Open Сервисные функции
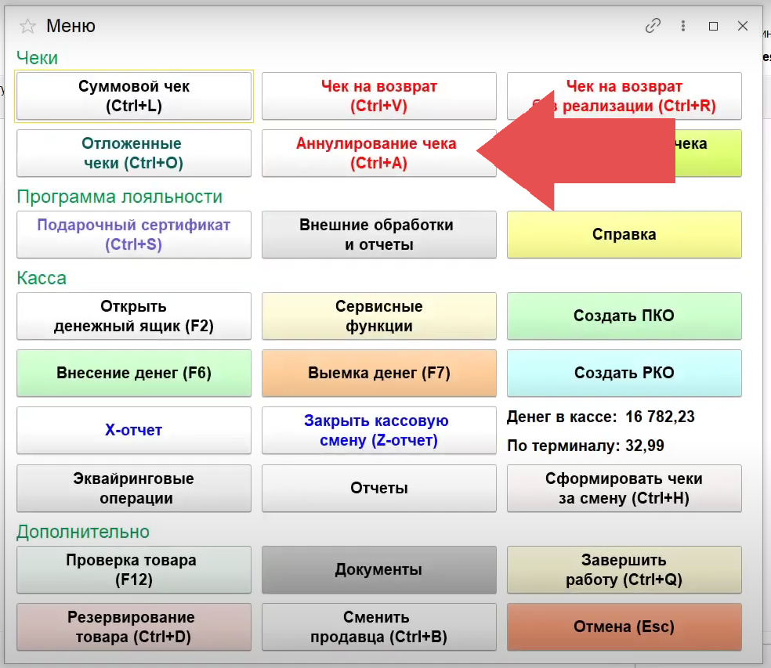This screenshot has height=668, width=771. pyautogui.click(x=379, y=316)
